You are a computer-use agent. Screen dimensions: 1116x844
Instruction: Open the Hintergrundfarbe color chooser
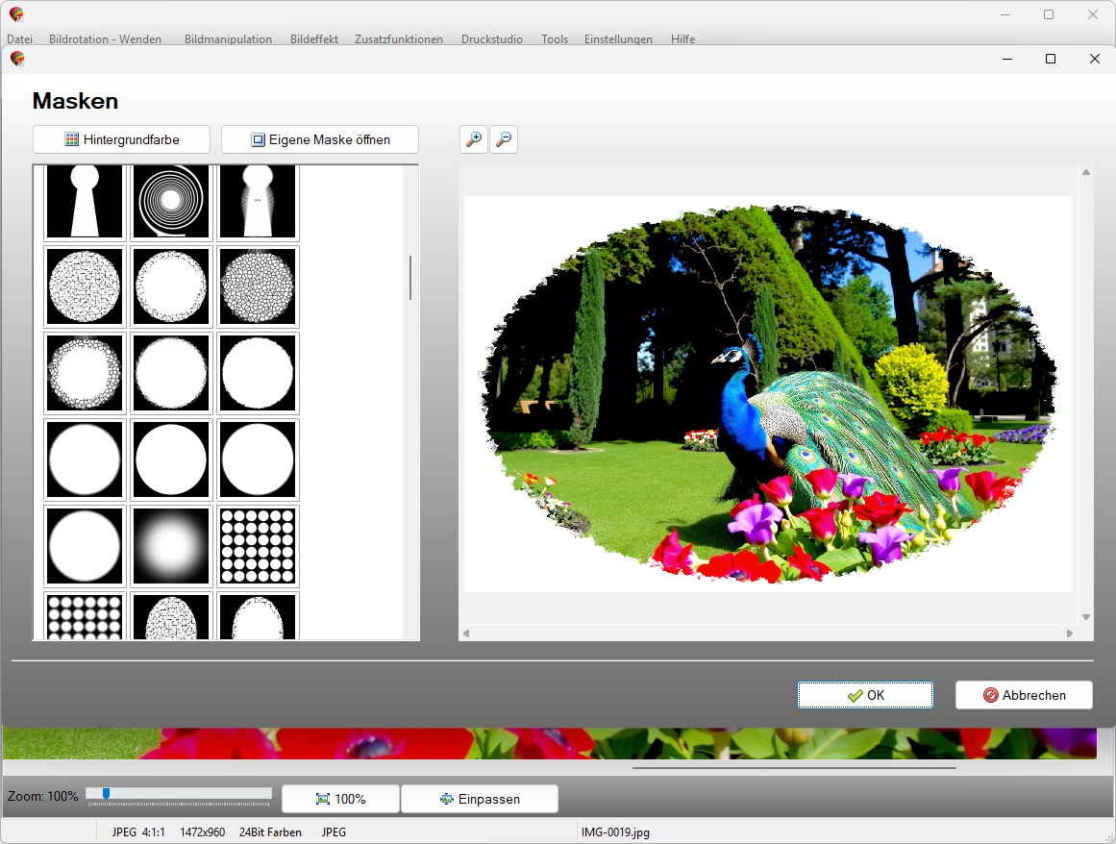pyautogui.click(x=121, y=139)
